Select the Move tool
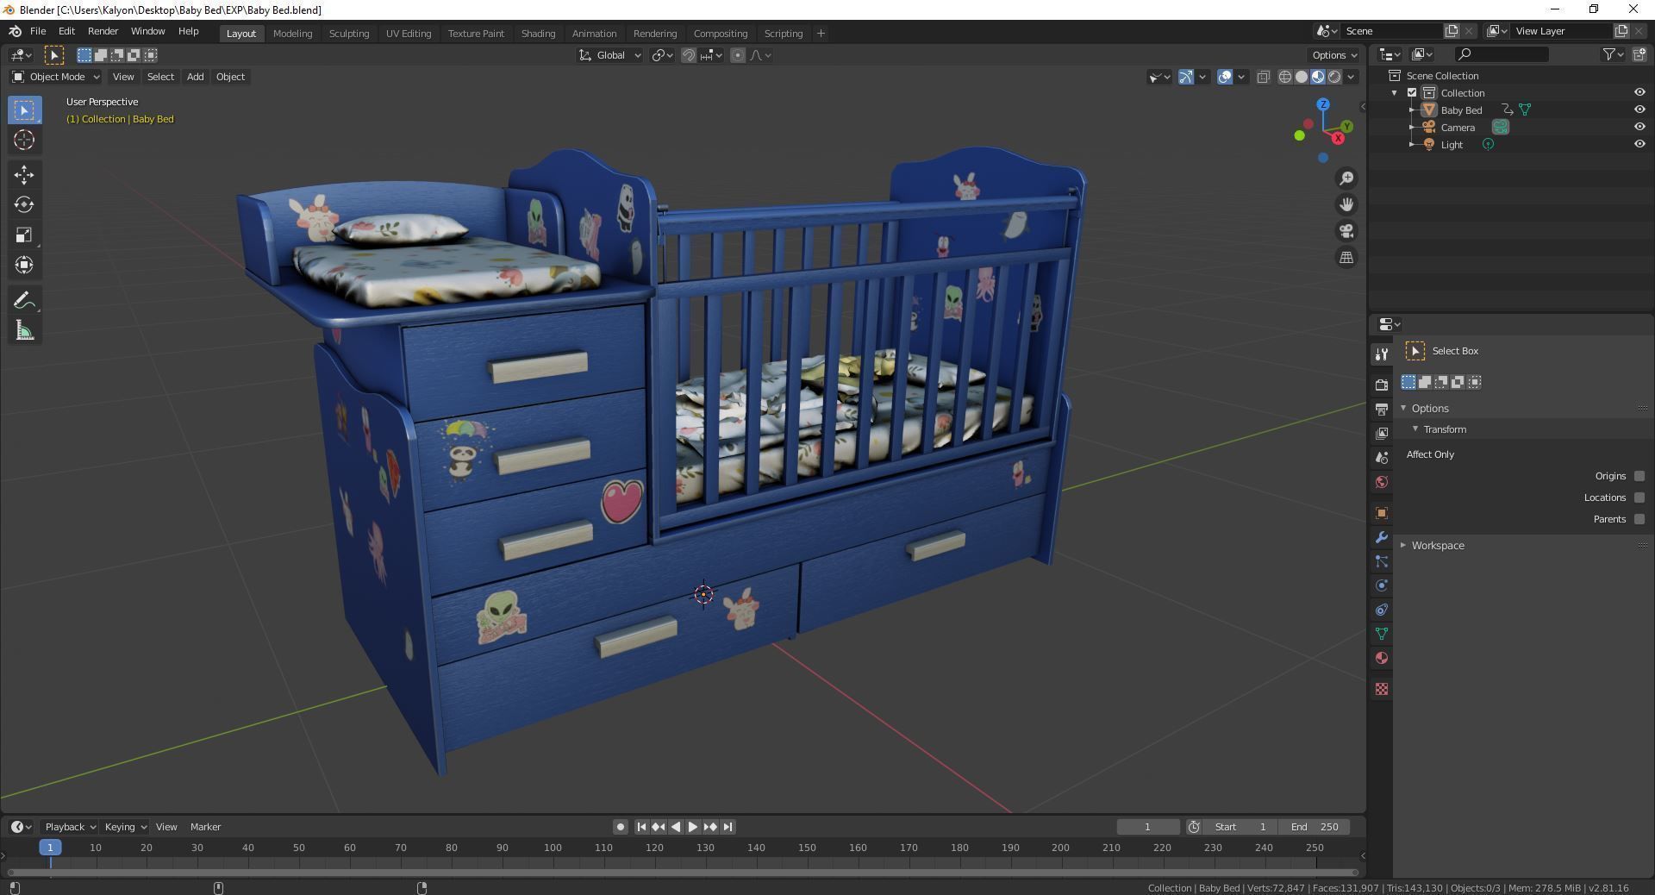Image resolution: width=1655 pixels, height=895 pixels. (24, 174)
